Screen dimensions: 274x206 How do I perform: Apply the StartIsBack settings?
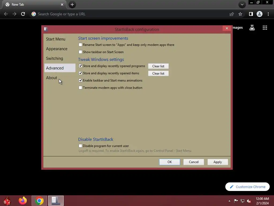[x=218, y=162]
